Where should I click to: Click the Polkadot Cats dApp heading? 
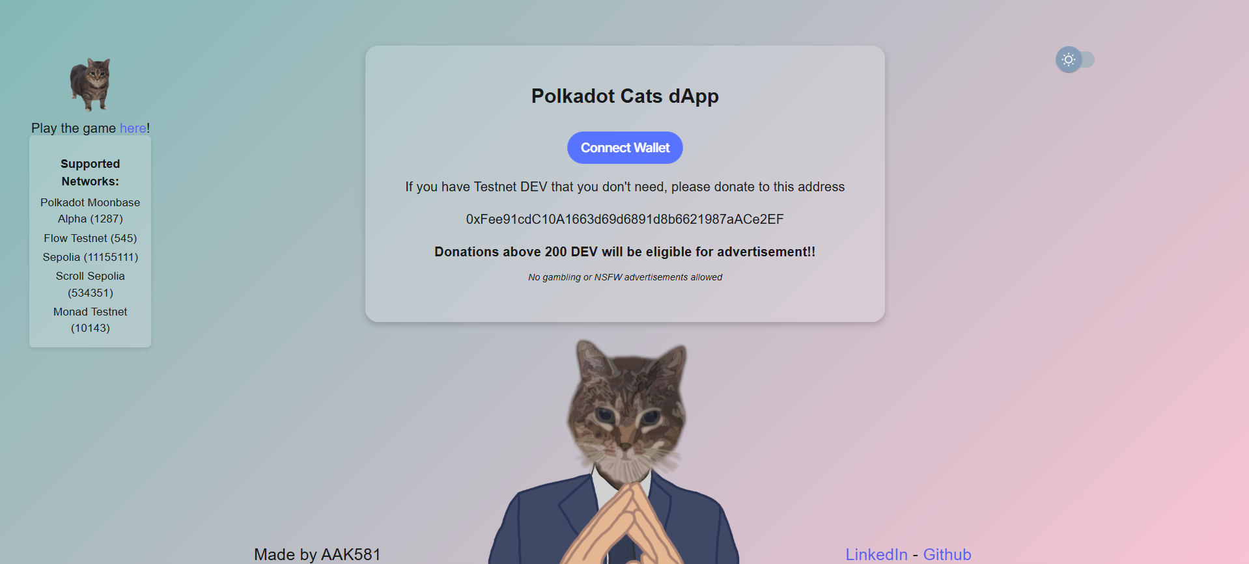624,96
